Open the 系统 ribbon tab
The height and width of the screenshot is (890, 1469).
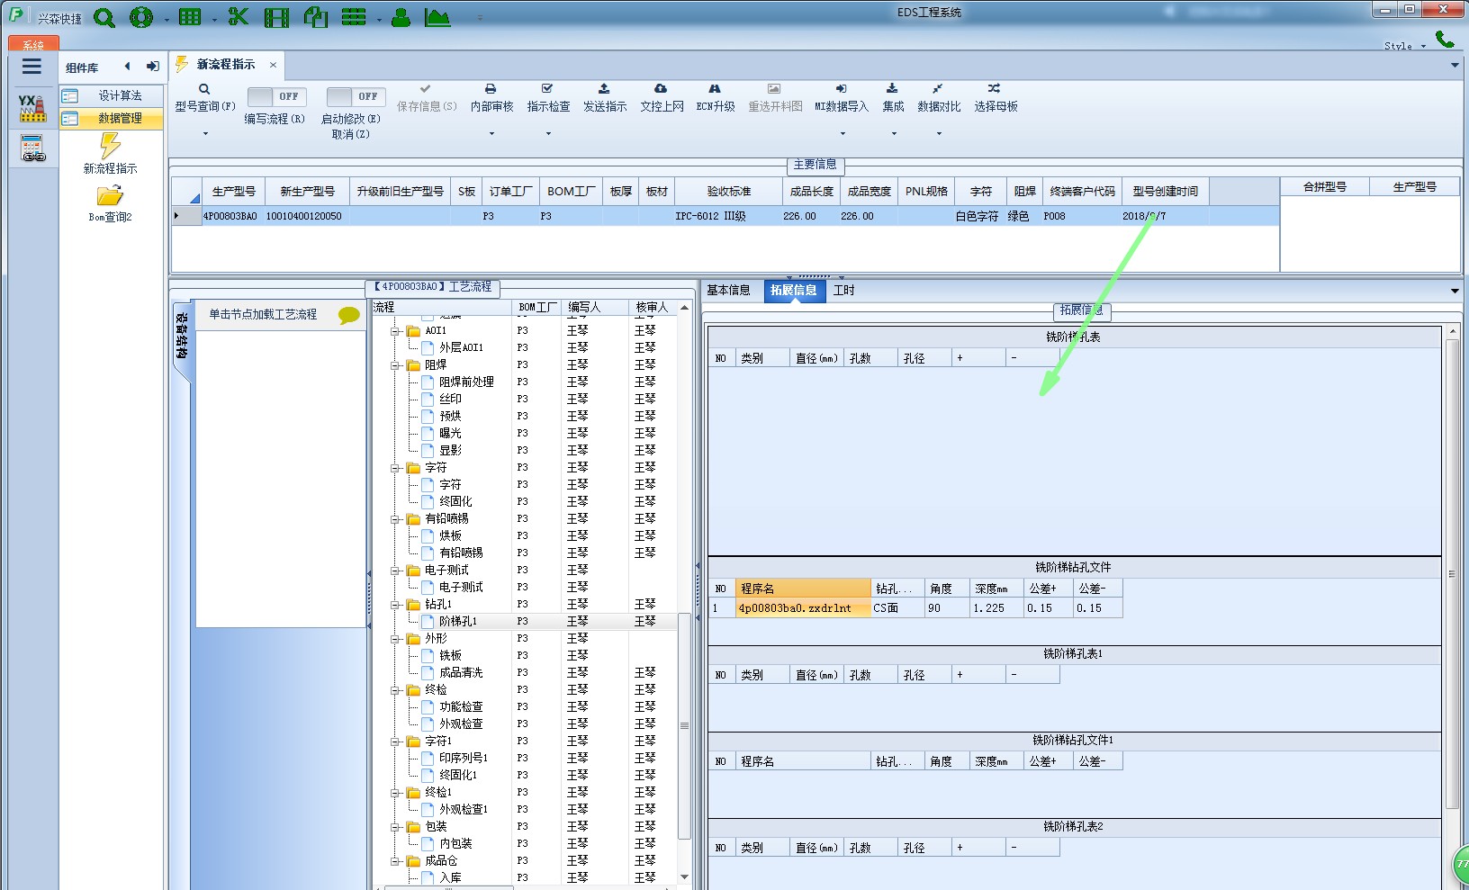(x=33, y=44)
